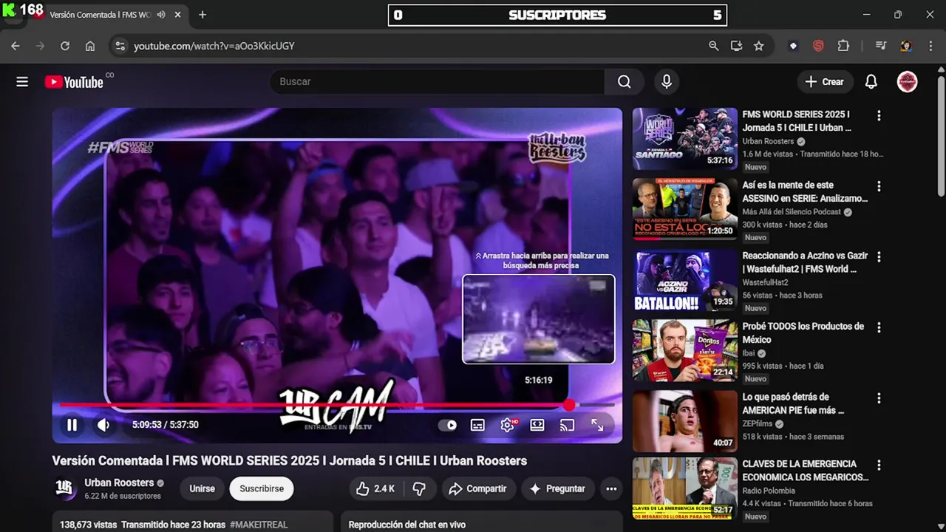Open the BATALLON 19:35 thumbnail
Viewport: 946px width, 532px height.
pos(685,280)
